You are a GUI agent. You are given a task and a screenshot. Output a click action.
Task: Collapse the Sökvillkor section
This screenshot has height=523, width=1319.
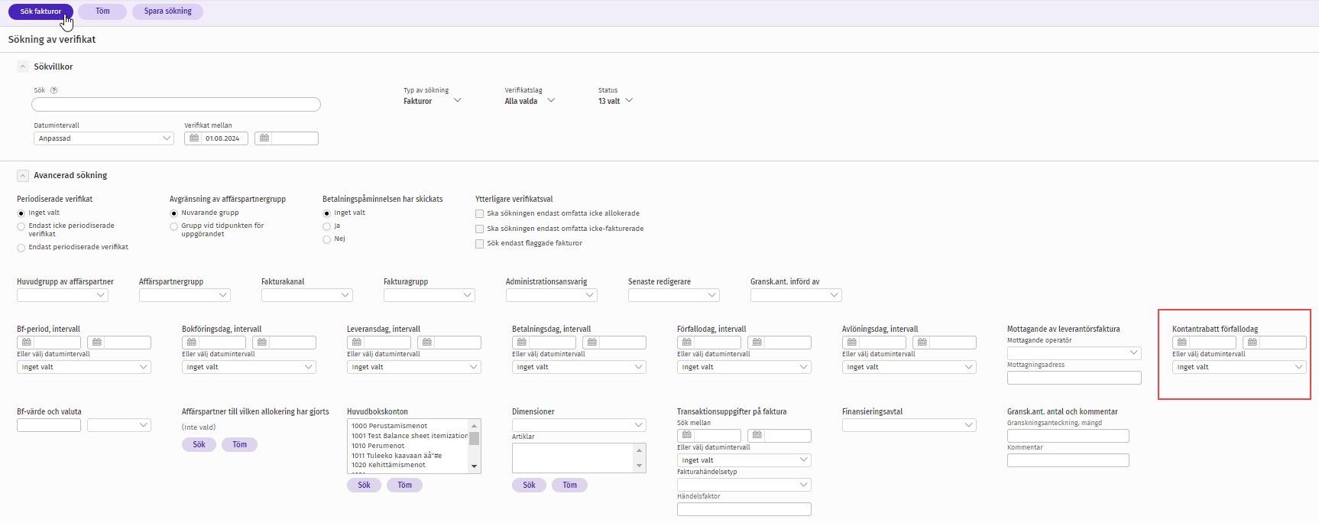[23, 67]
